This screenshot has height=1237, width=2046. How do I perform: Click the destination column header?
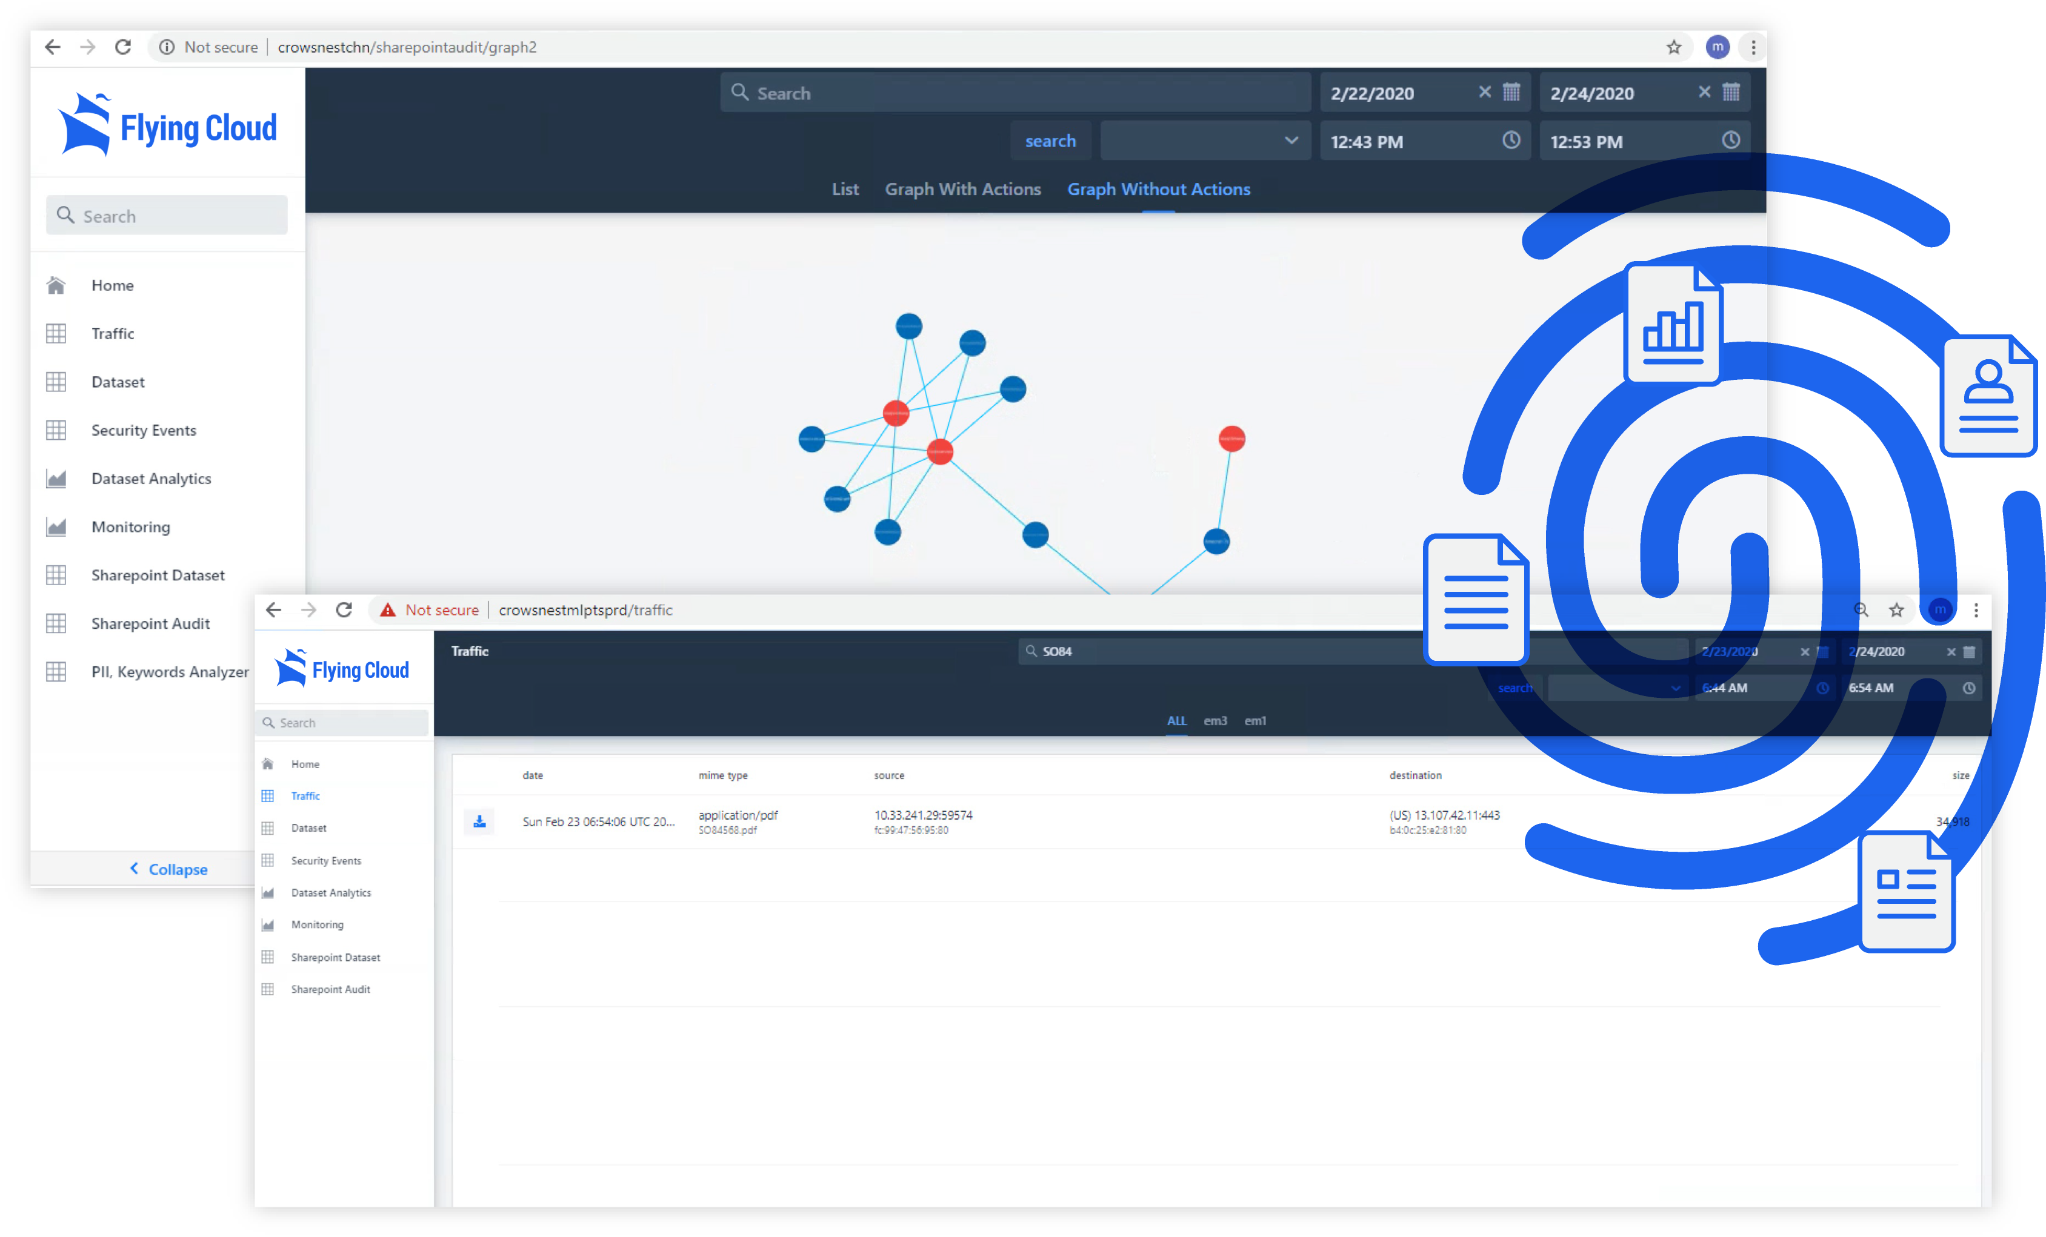(1415, 775)
